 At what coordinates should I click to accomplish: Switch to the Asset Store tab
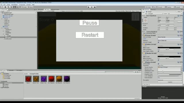tap(55, 9)
